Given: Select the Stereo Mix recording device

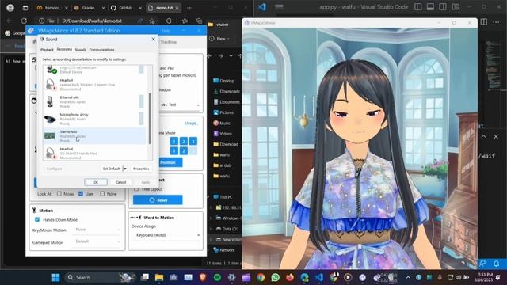Looking at the screenshot, I should tap(94, 135).
